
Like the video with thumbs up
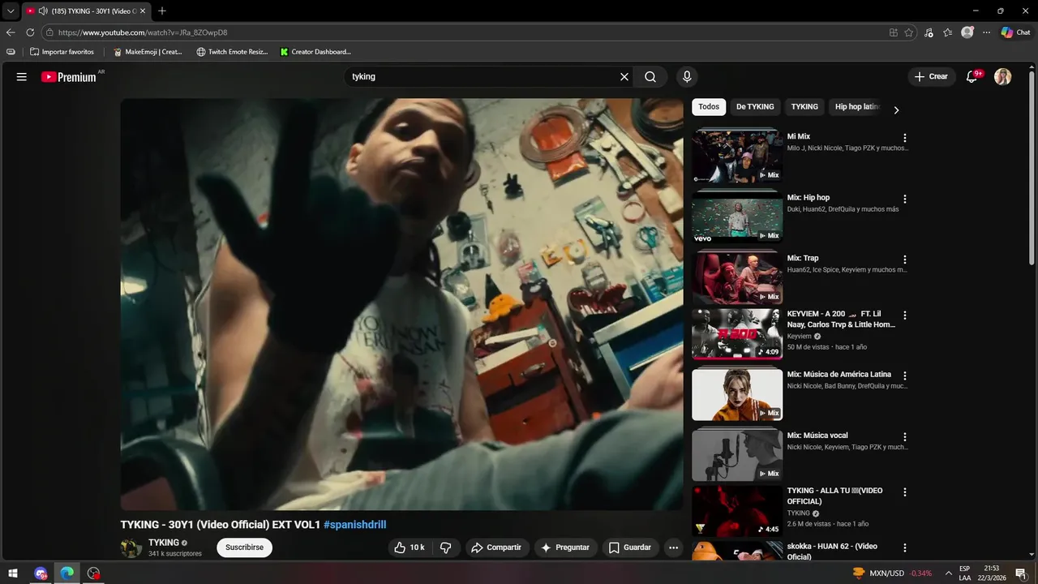(410, 547)
